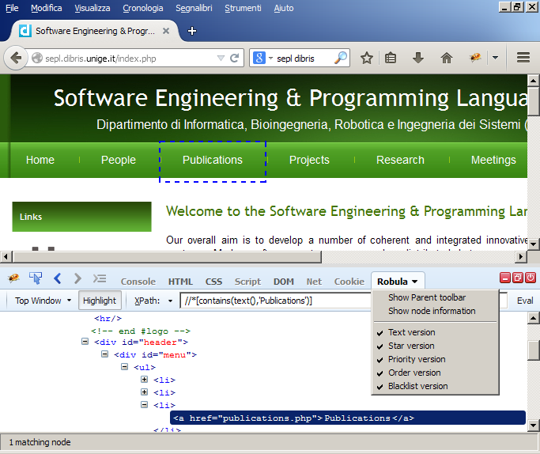The image size is (540, 454).
Task: Click the Firebug logo in the panel toolbar
Action: coord(13,278)
